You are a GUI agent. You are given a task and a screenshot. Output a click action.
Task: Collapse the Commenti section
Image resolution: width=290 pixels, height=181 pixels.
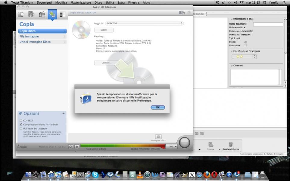232,66
